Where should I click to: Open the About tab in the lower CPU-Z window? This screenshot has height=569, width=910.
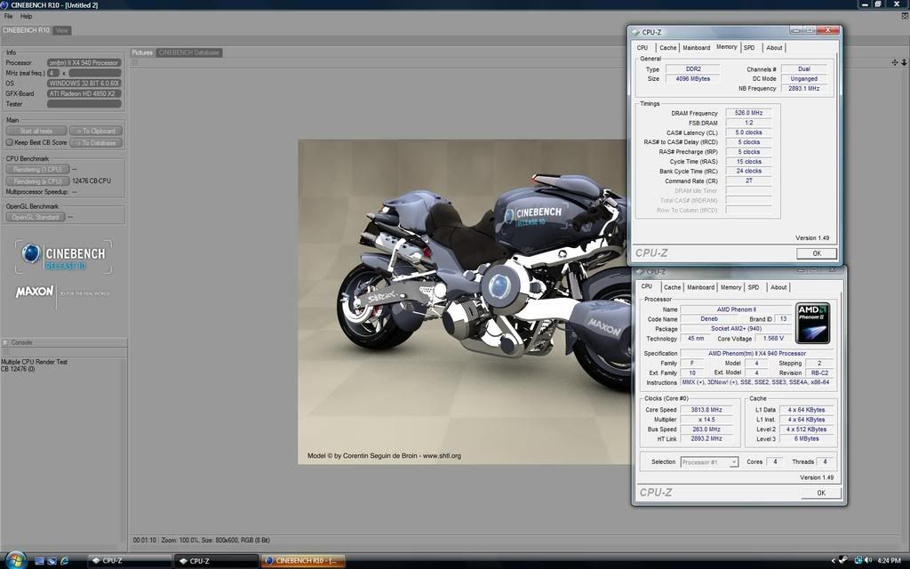(x=778, y=287)
